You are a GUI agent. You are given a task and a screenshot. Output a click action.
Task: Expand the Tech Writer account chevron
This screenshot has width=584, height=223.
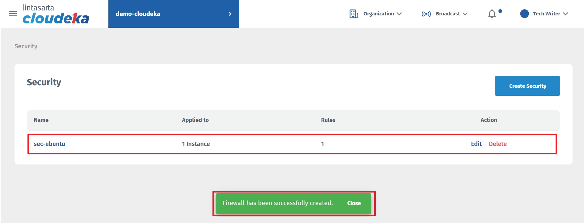(x=565, y=14)
